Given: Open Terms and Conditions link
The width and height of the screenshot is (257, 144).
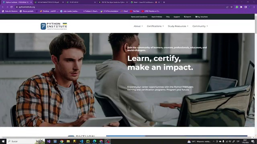Looking at the screenshot, I should point(139,17).
